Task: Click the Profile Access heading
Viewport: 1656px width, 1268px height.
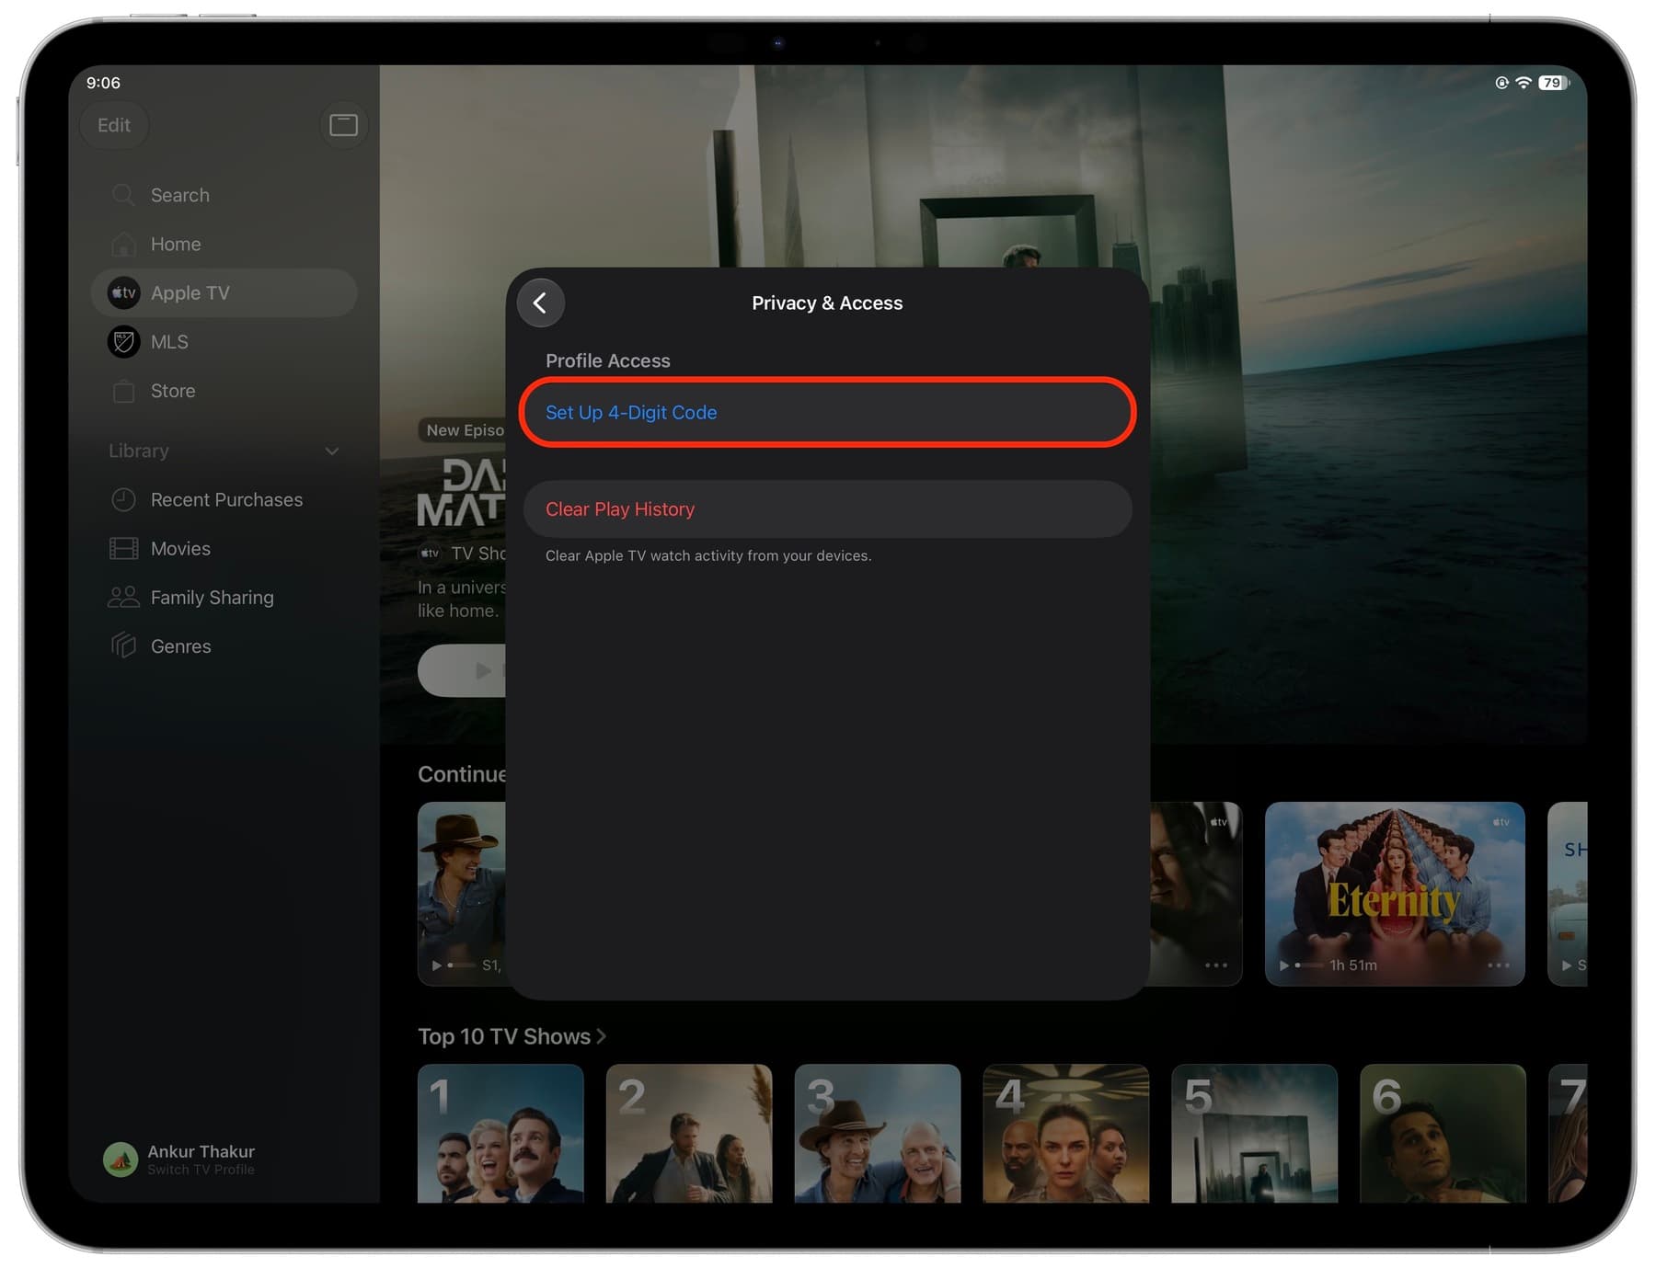Action: click(x=607, y=360)
